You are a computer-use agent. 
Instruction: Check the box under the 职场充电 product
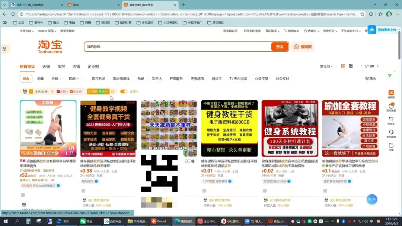(x=83, y=191)
